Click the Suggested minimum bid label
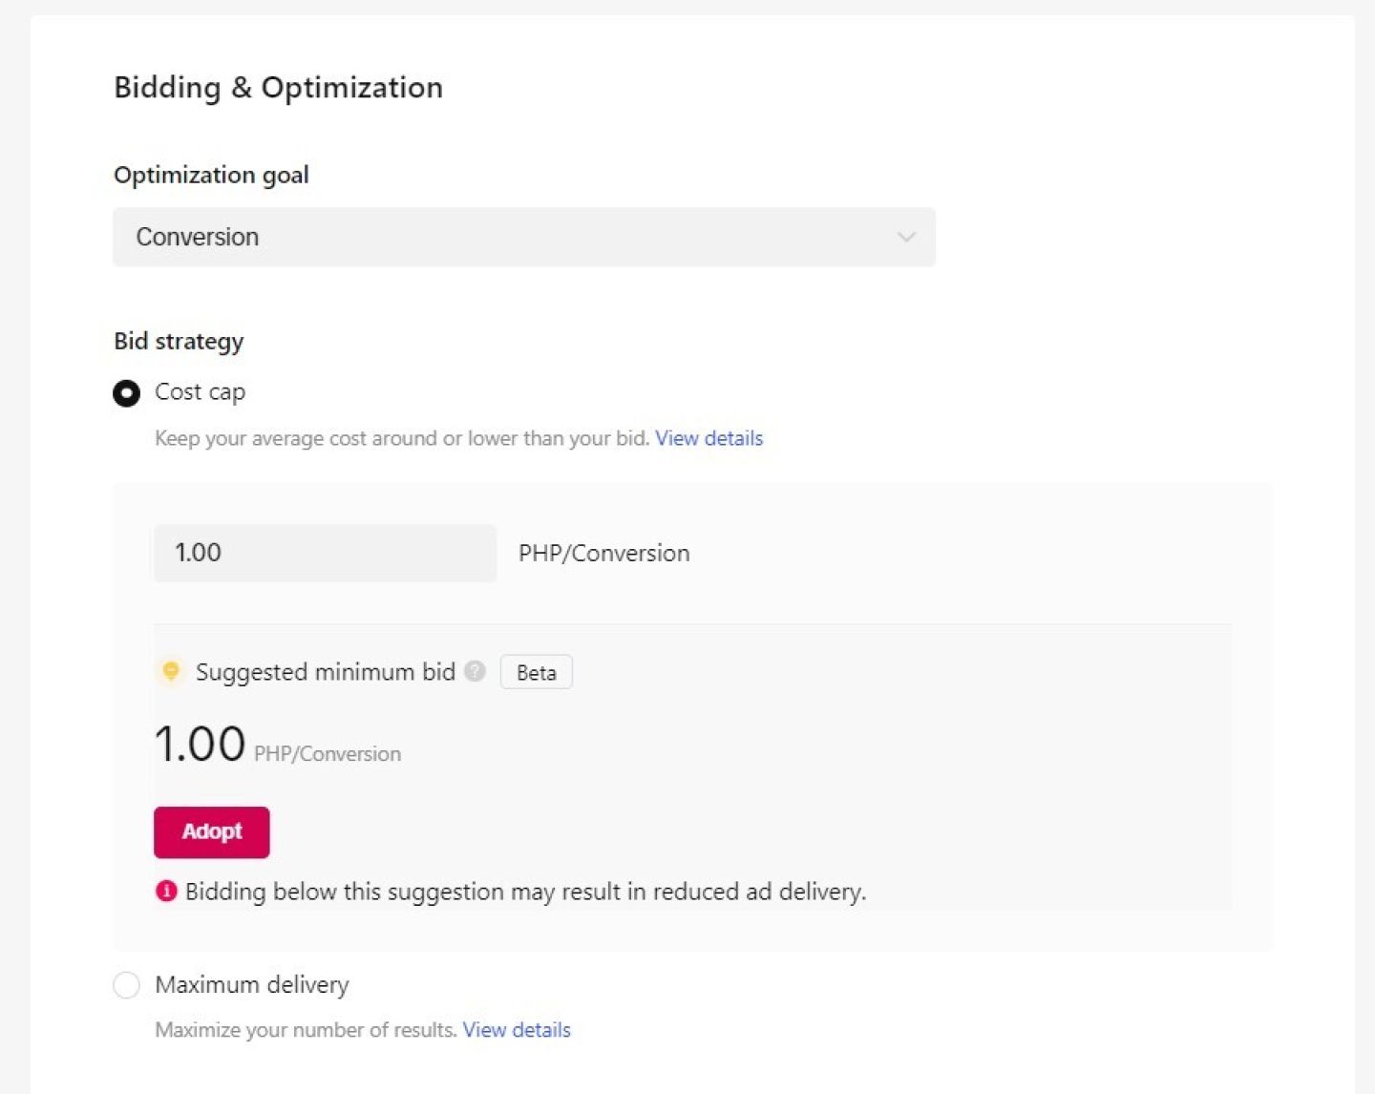 (x=325, y=672)
